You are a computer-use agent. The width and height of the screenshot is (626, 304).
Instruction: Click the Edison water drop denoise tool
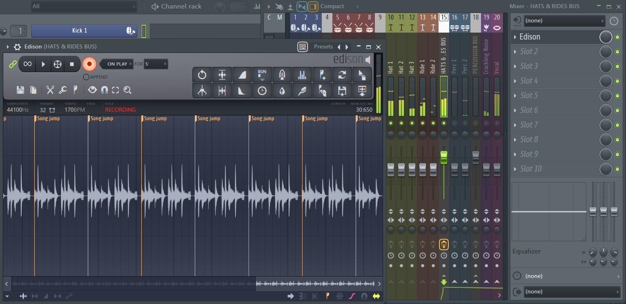click(282, 91)
